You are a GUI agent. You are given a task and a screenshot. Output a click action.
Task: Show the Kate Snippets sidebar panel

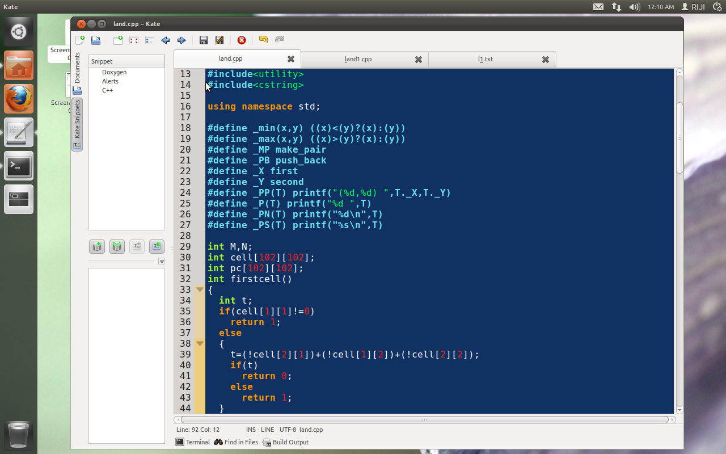point(77,121)
